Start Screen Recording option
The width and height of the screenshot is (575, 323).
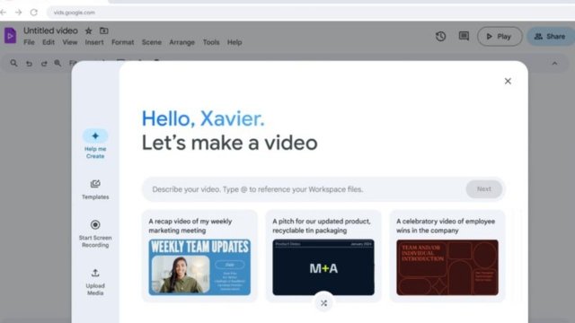pyautogui.click(x=95, y=233)
